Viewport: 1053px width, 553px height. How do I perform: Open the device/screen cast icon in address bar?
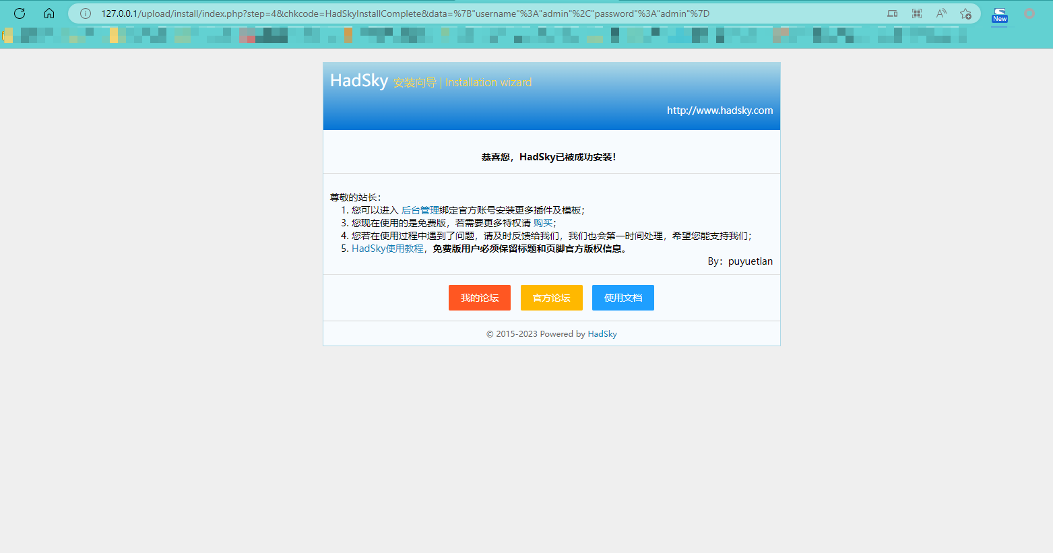point(892,13)
